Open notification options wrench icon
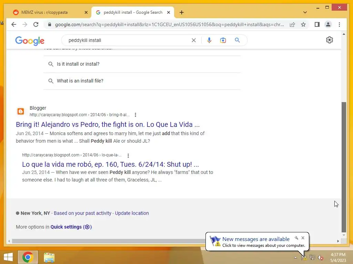The height and width of the screenshot is (264, 353). [296, 238]
